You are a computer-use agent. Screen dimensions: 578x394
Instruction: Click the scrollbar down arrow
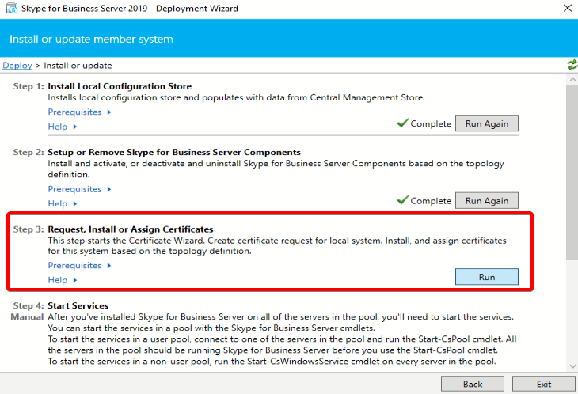coord(572,366)
